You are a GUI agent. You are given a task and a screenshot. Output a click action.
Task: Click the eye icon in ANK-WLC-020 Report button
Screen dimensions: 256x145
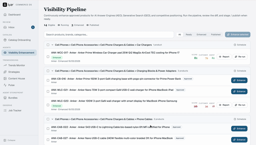tap(220, 105)
